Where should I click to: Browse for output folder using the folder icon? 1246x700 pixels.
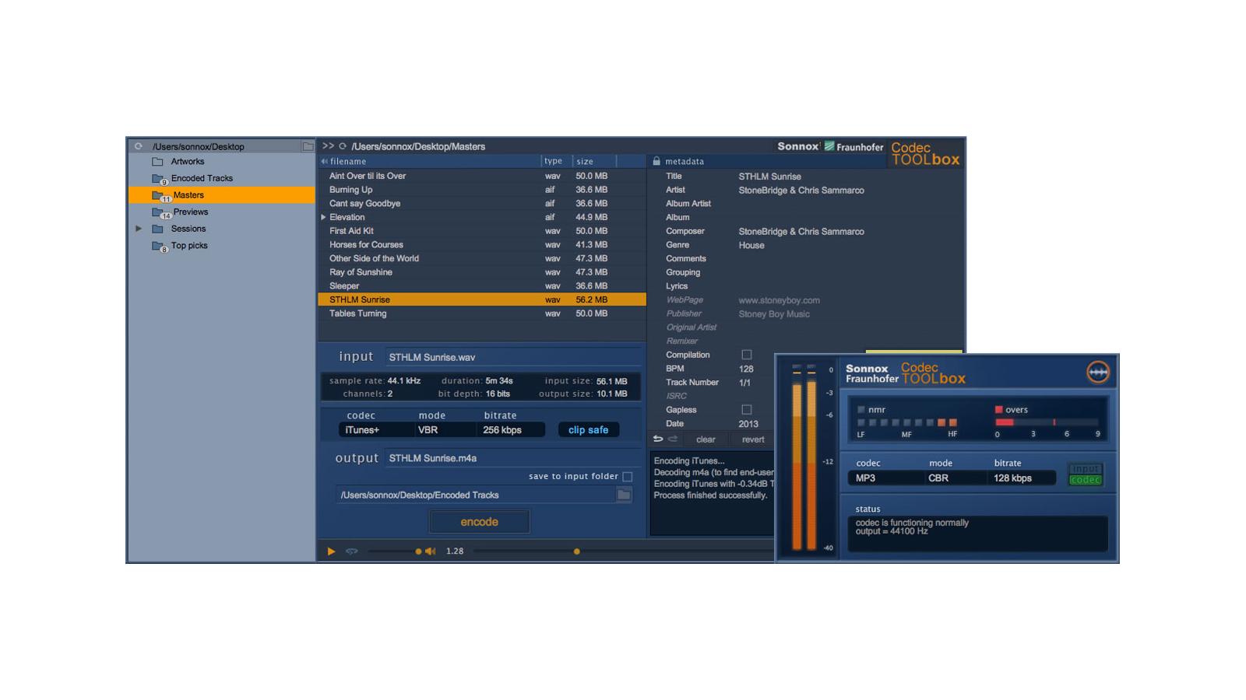[x=624, y=495]
